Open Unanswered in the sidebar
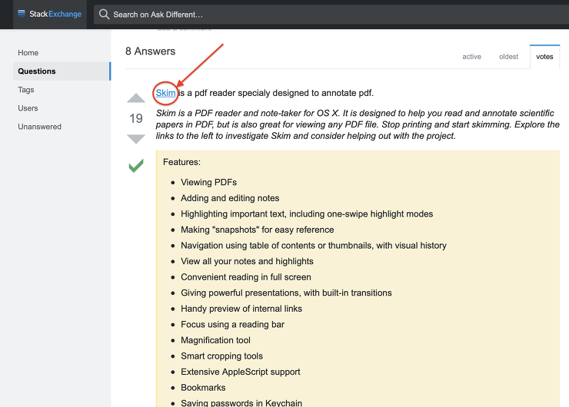 coord(39,127)
